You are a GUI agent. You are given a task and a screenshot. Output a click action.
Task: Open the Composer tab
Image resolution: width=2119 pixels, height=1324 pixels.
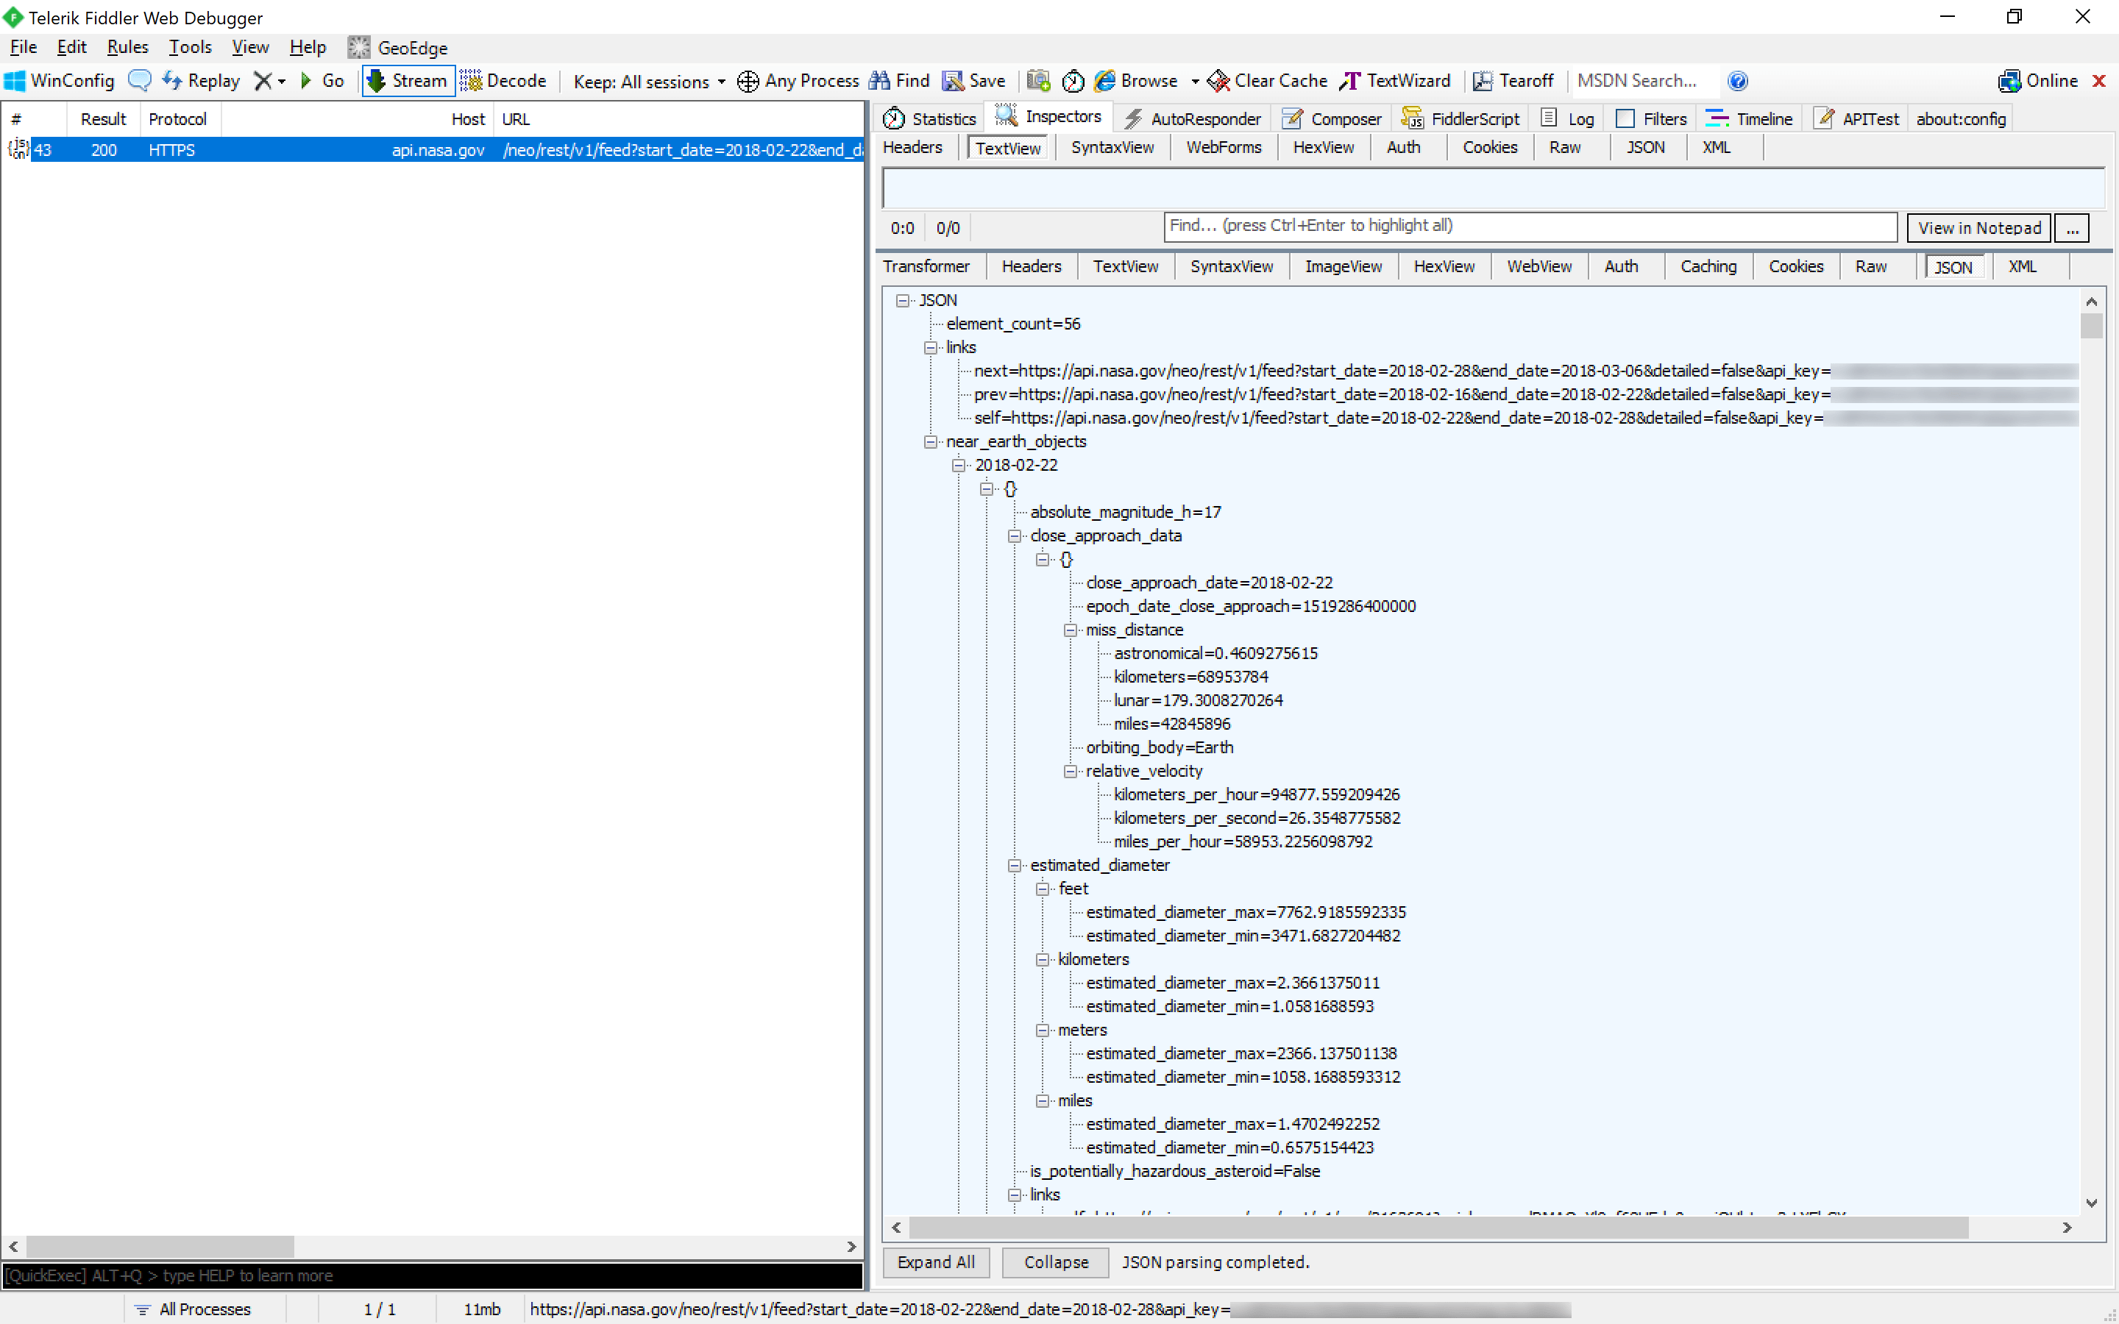(x=1331, y=118)
